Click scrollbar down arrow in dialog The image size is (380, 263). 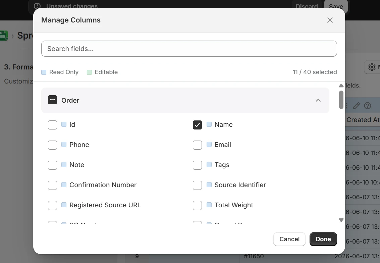341,220
